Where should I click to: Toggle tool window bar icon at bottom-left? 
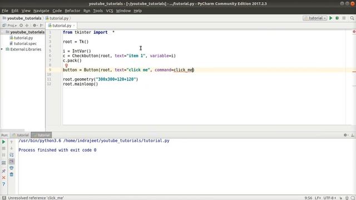click(4, 198)
